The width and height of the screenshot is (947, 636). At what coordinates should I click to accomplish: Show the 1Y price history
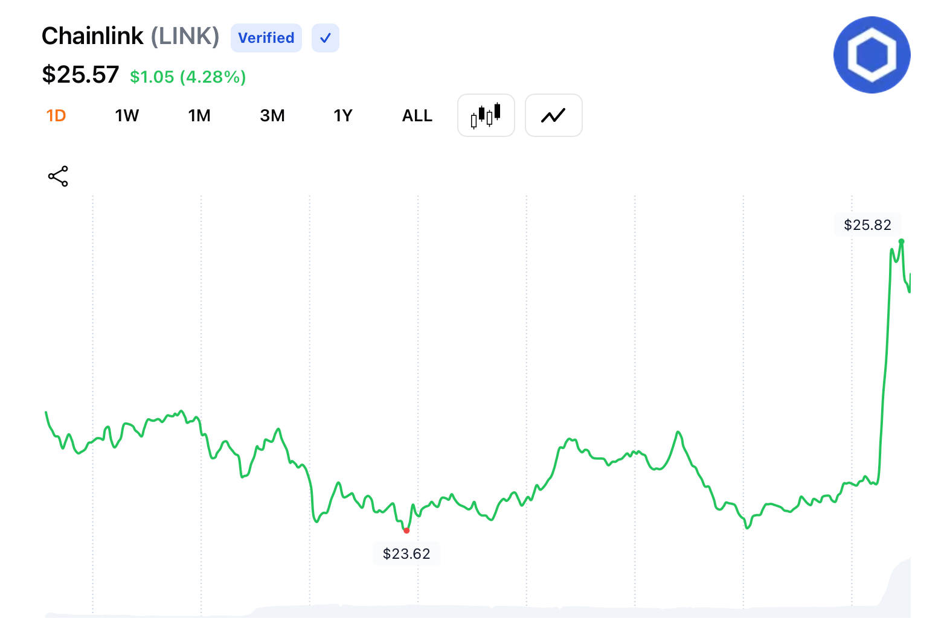(x=343, y=115)
